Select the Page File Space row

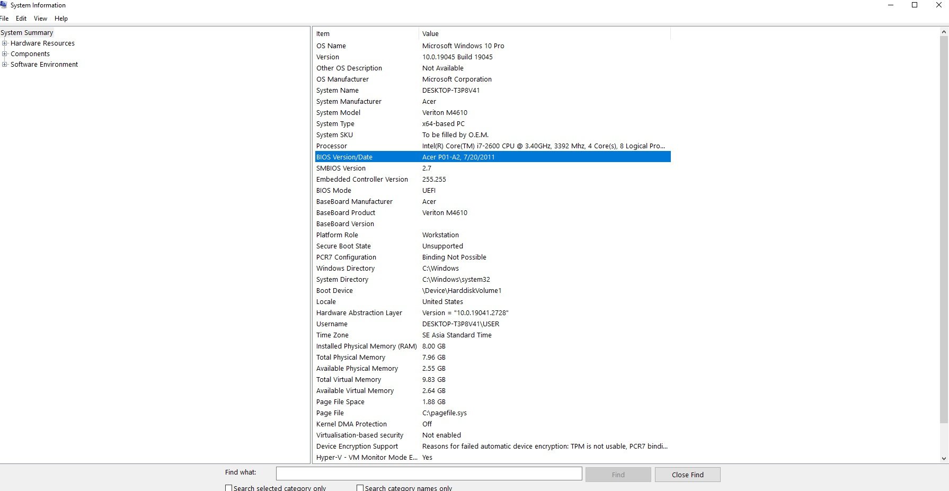(x=493, y=402)
